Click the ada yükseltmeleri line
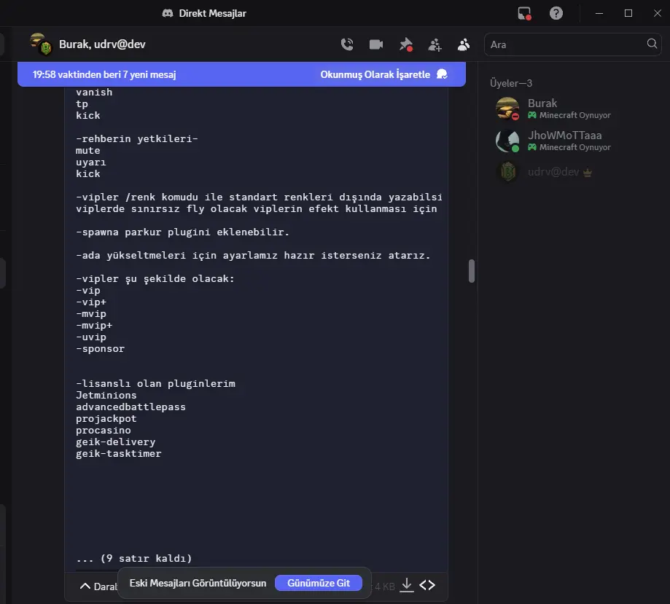The height and width of the screenshot is (604, 670). pos(253,256)
